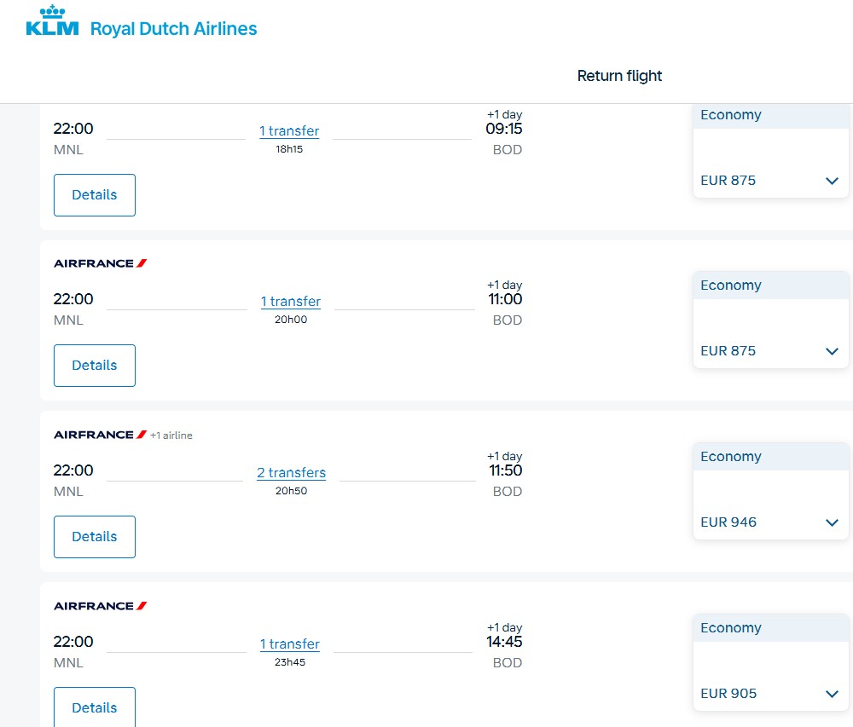Click the Air France logo on 11:50 arrival flight
Image resolution: width=853 pixels, height=727 pixels.
[100, 435]
